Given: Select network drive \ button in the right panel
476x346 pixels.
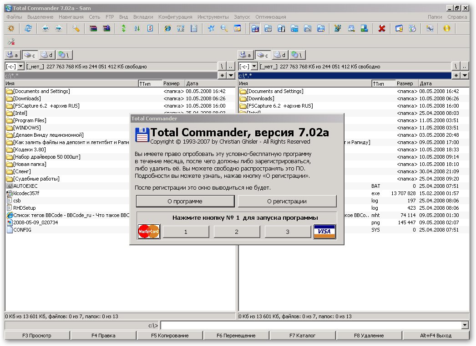Looking at the screenshot, I should click(x=298, y=55).
